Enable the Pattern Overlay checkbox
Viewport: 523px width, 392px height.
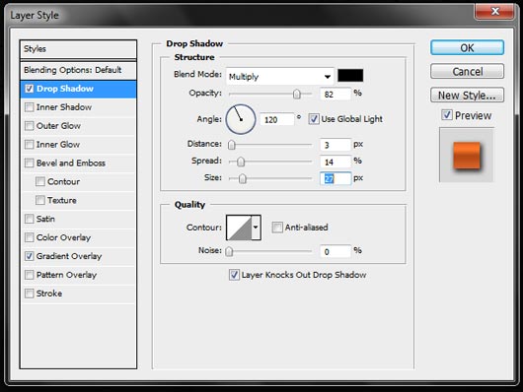[30, 275]
